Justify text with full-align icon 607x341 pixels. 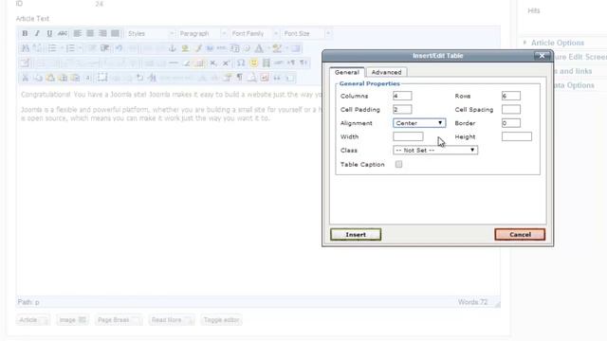coord(116,34)
